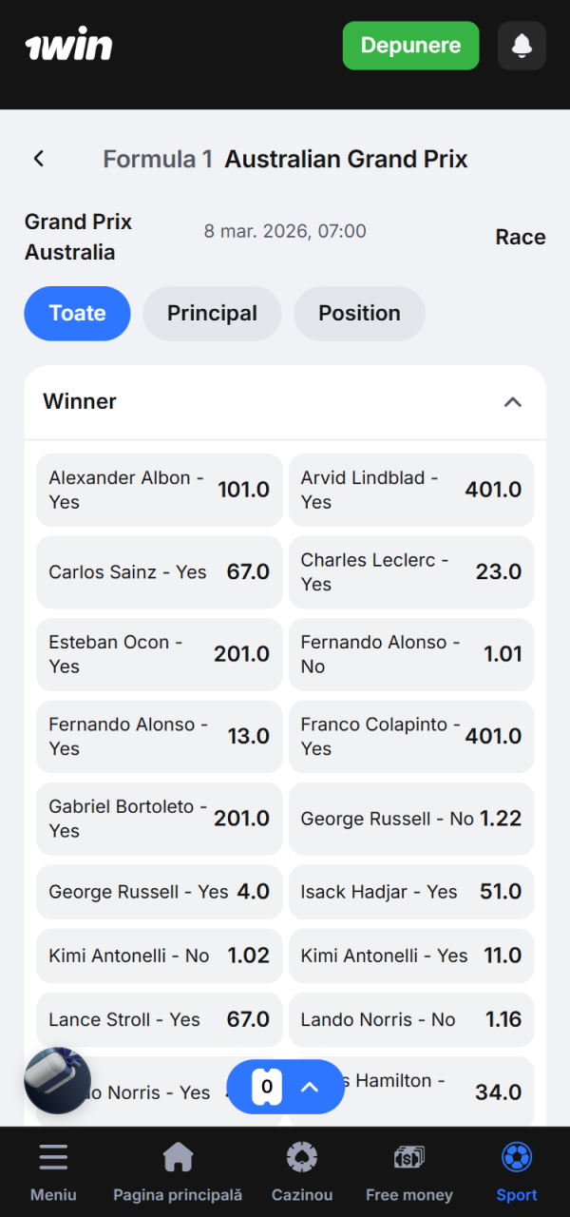Expand the bet slip chevron

(x=310, y=1087)
